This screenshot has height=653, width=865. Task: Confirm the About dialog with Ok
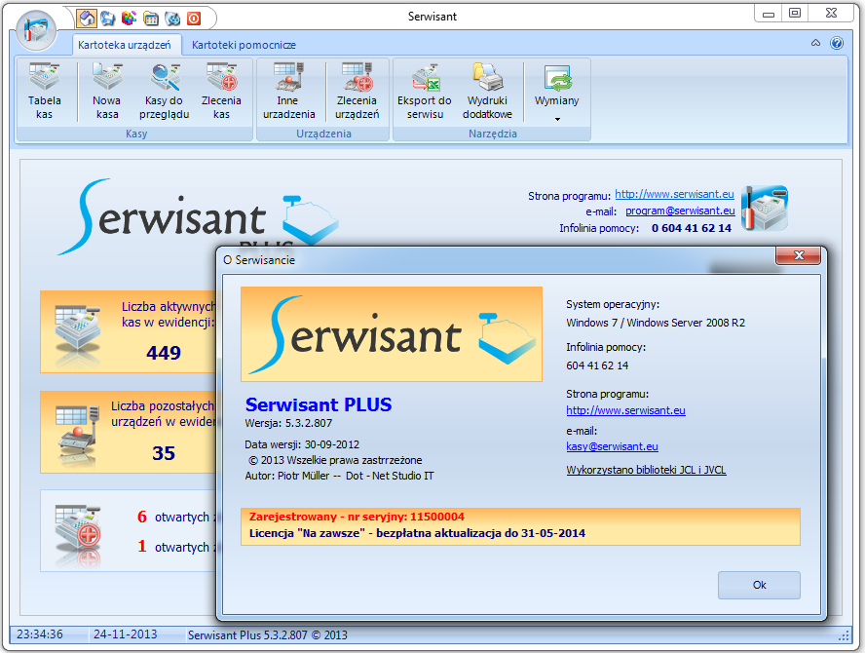point(759,585)
